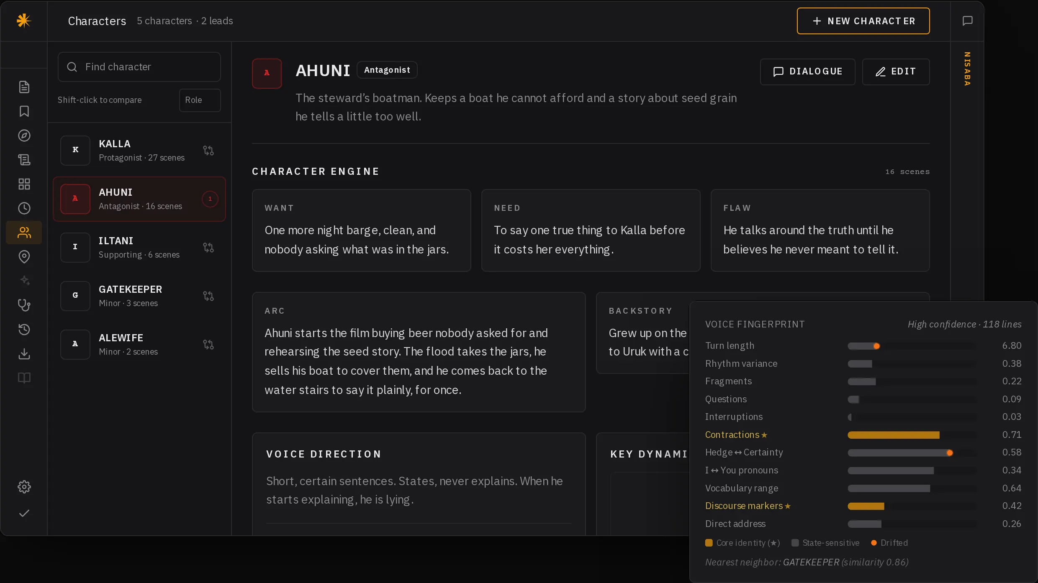1038x583 pixels.
Task: Select ILTANI in the character list
Action: tap(139, 248)
